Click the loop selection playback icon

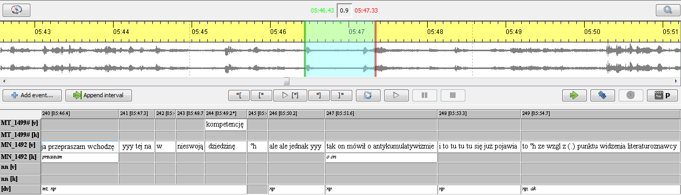[368, 95]
